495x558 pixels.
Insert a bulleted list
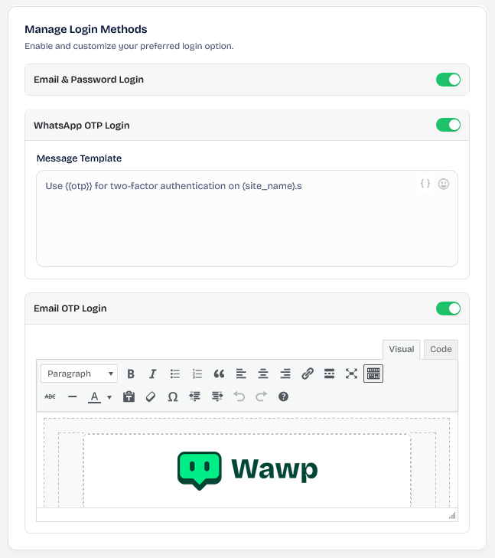175,374
